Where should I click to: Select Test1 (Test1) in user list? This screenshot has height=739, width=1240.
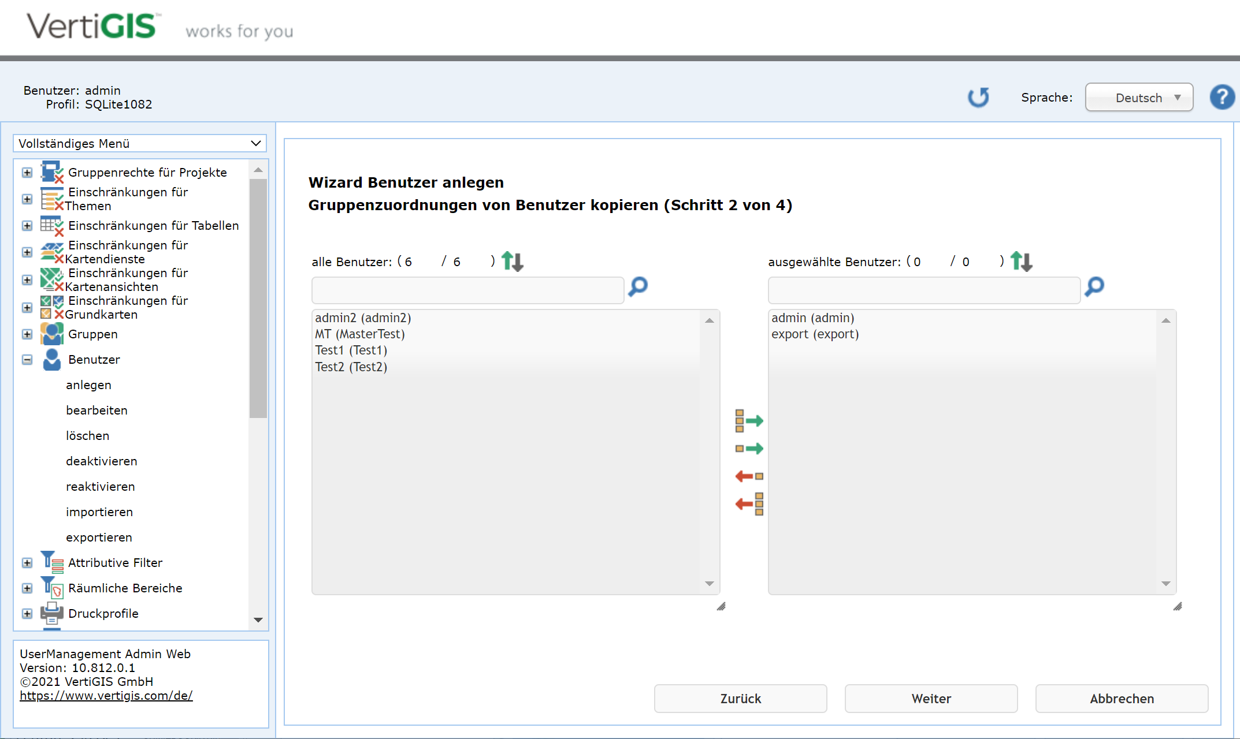click(351, 350)
